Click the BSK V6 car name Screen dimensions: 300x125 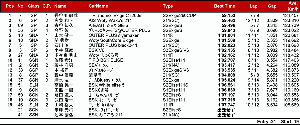tap(95, 50)
